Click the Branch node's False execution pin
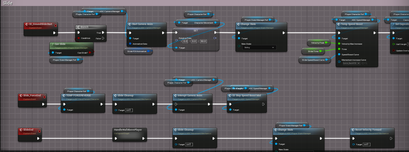The height and width of the screenshot is (152, 409). click(103, 38)
